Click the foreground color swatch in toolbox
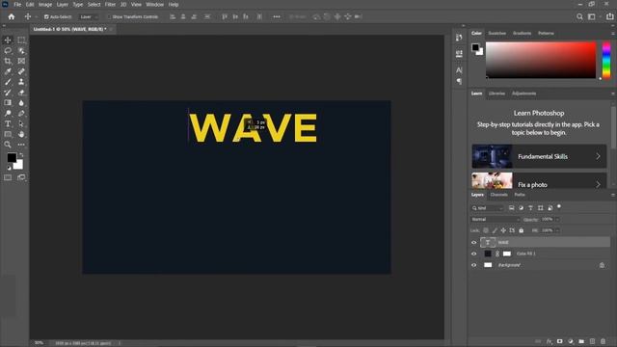 tap(12, 157)
